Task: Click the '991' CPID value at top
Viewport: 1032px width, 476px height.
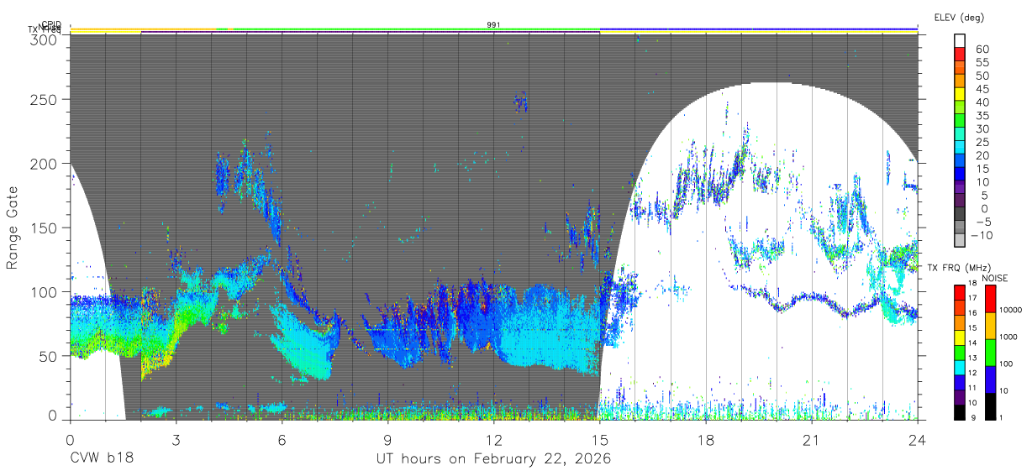Action: tap(494, 25)
